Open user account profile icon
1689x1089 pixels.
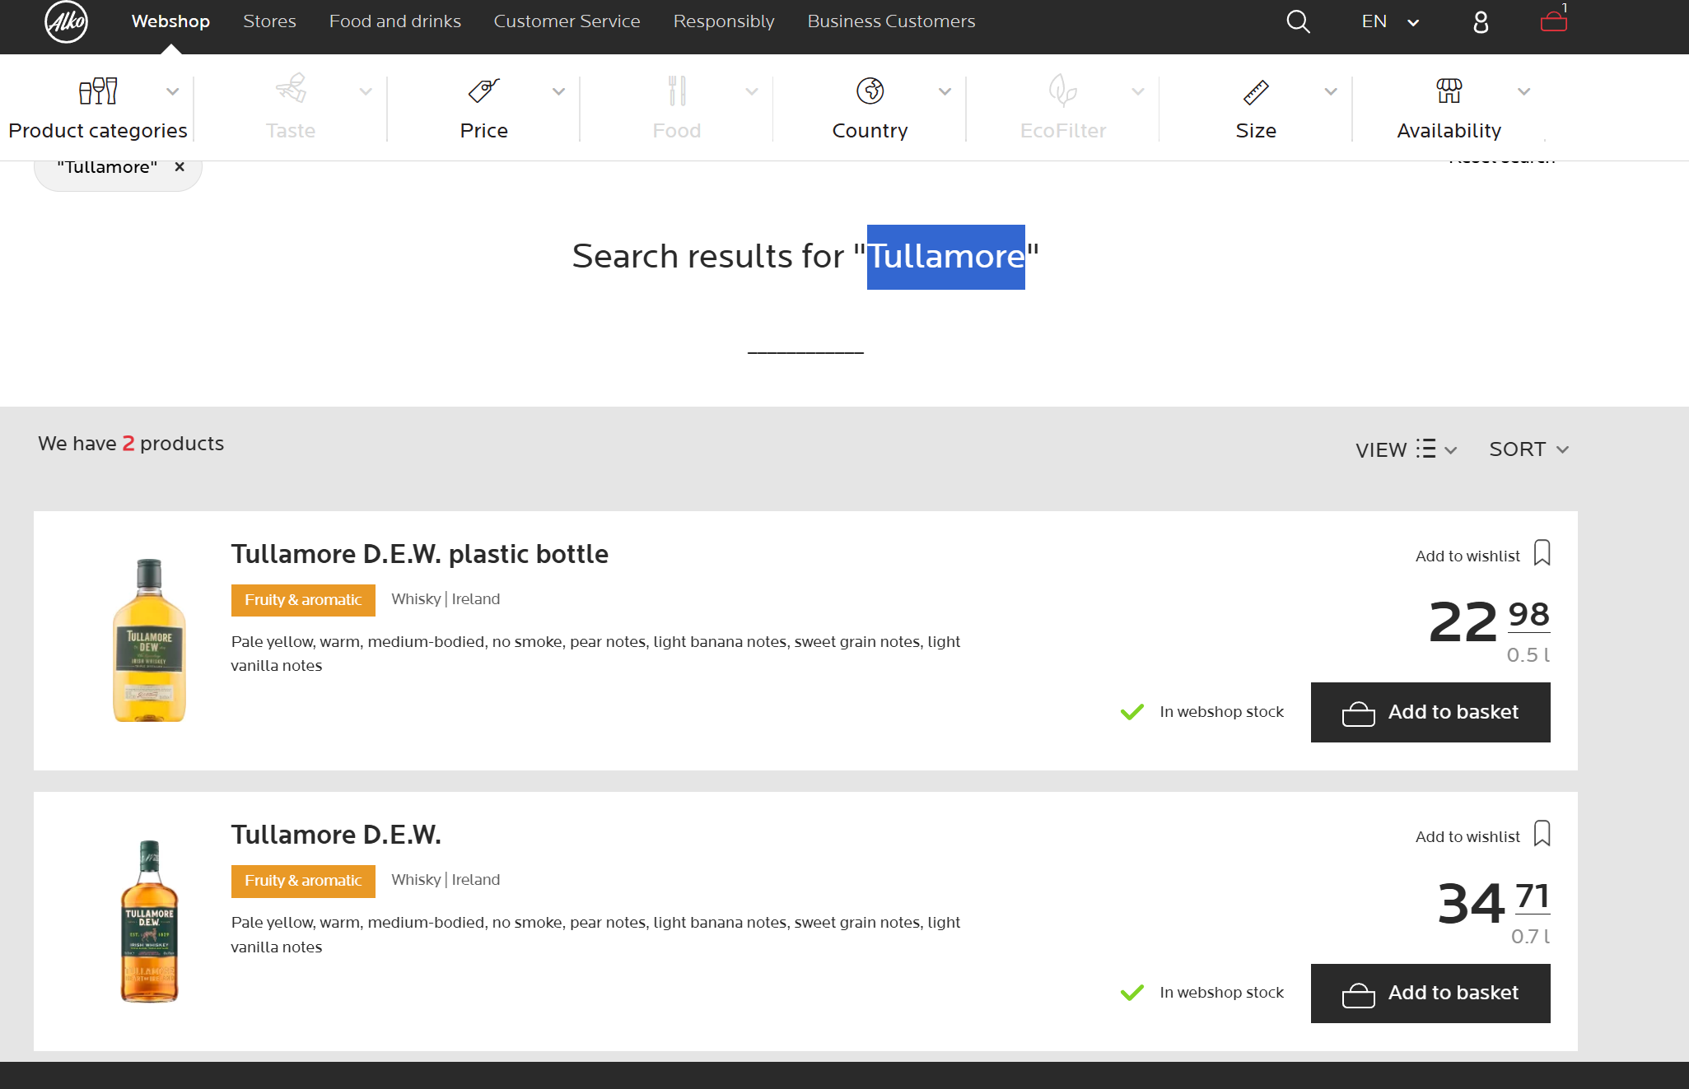(x=1480, y=22)
